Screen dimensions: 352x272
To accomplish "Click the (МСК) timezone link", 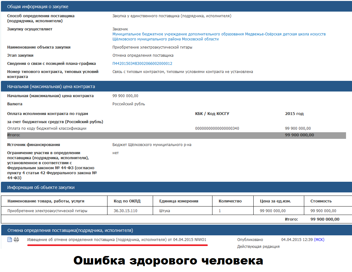I will (319, 240).
